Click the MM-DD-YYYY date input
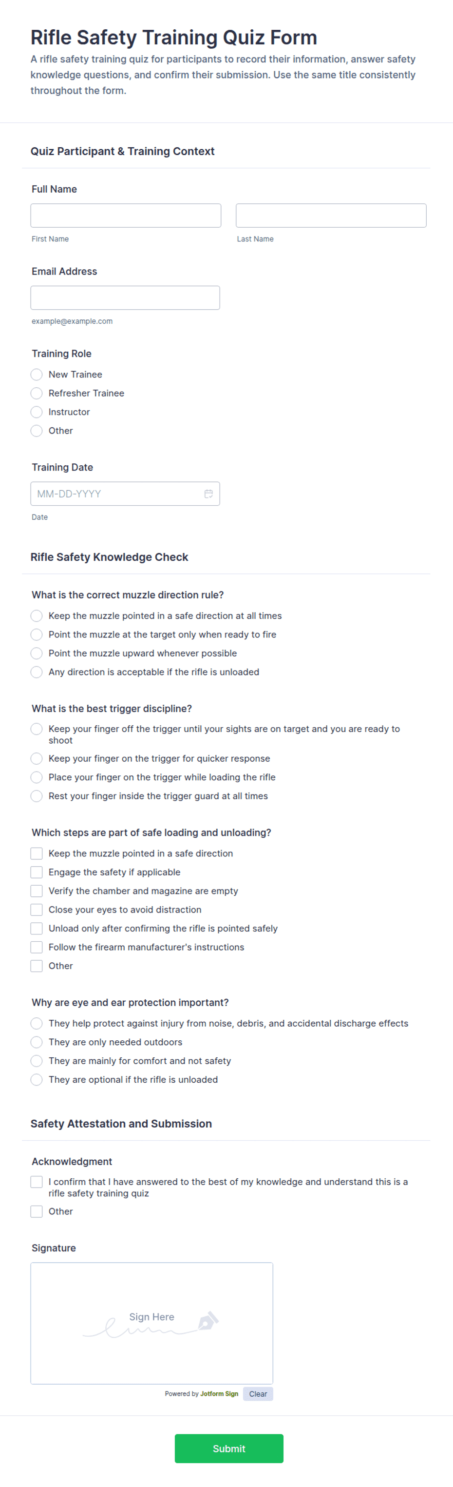The height and width of the screenshot is (1487, 453). (125, 494)
